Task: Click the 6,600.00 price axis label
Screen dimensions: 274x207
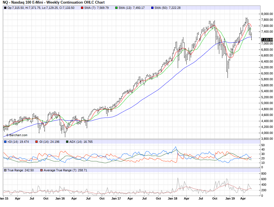Action: point(267,56)
